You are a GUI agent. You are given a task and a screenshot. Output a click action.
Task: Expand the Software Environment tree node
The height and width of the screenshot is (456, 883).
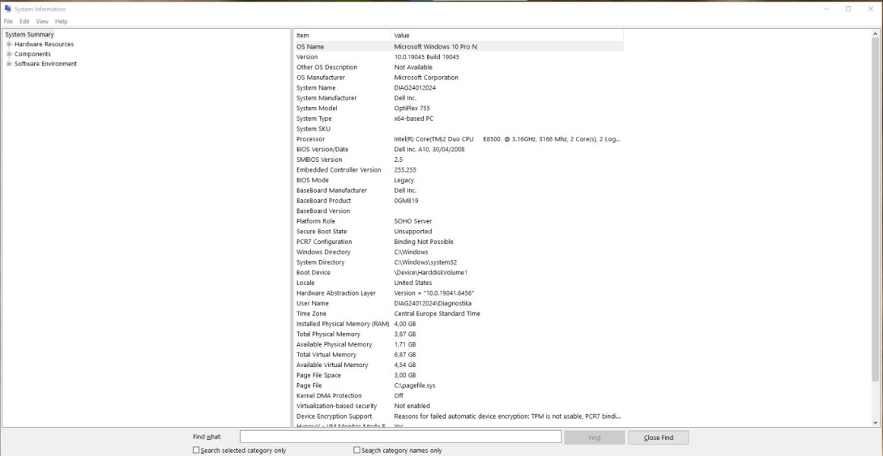[9, 63]
